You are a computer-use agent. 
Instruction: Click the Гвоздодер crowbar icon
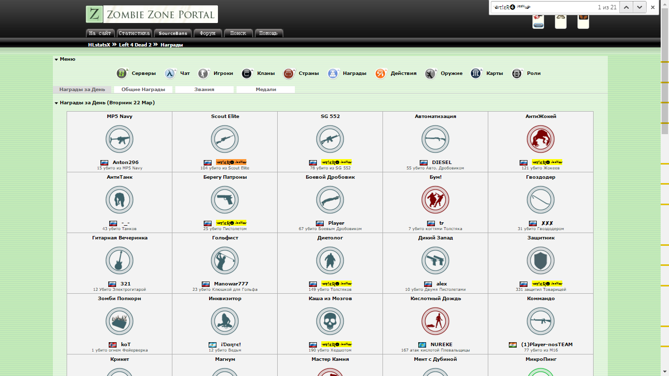click(541, 200)
